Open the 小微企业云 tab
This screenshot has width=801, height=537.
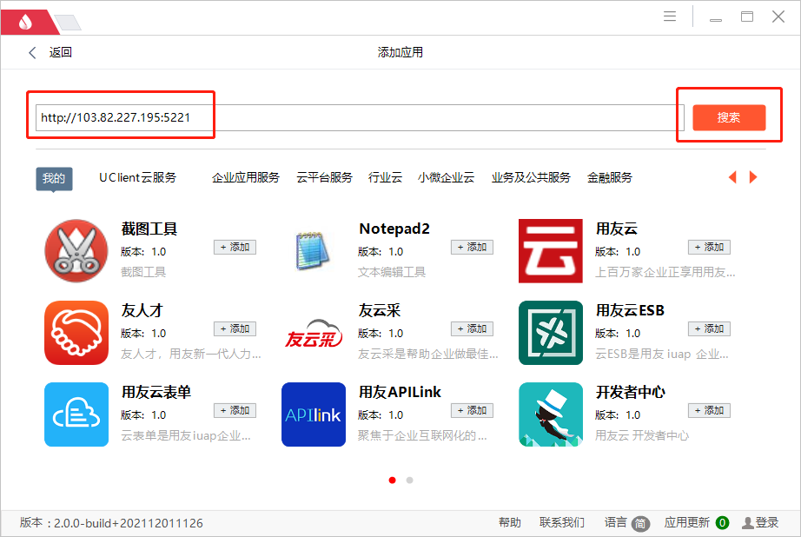pyautogui.click(x=446, y=177)
